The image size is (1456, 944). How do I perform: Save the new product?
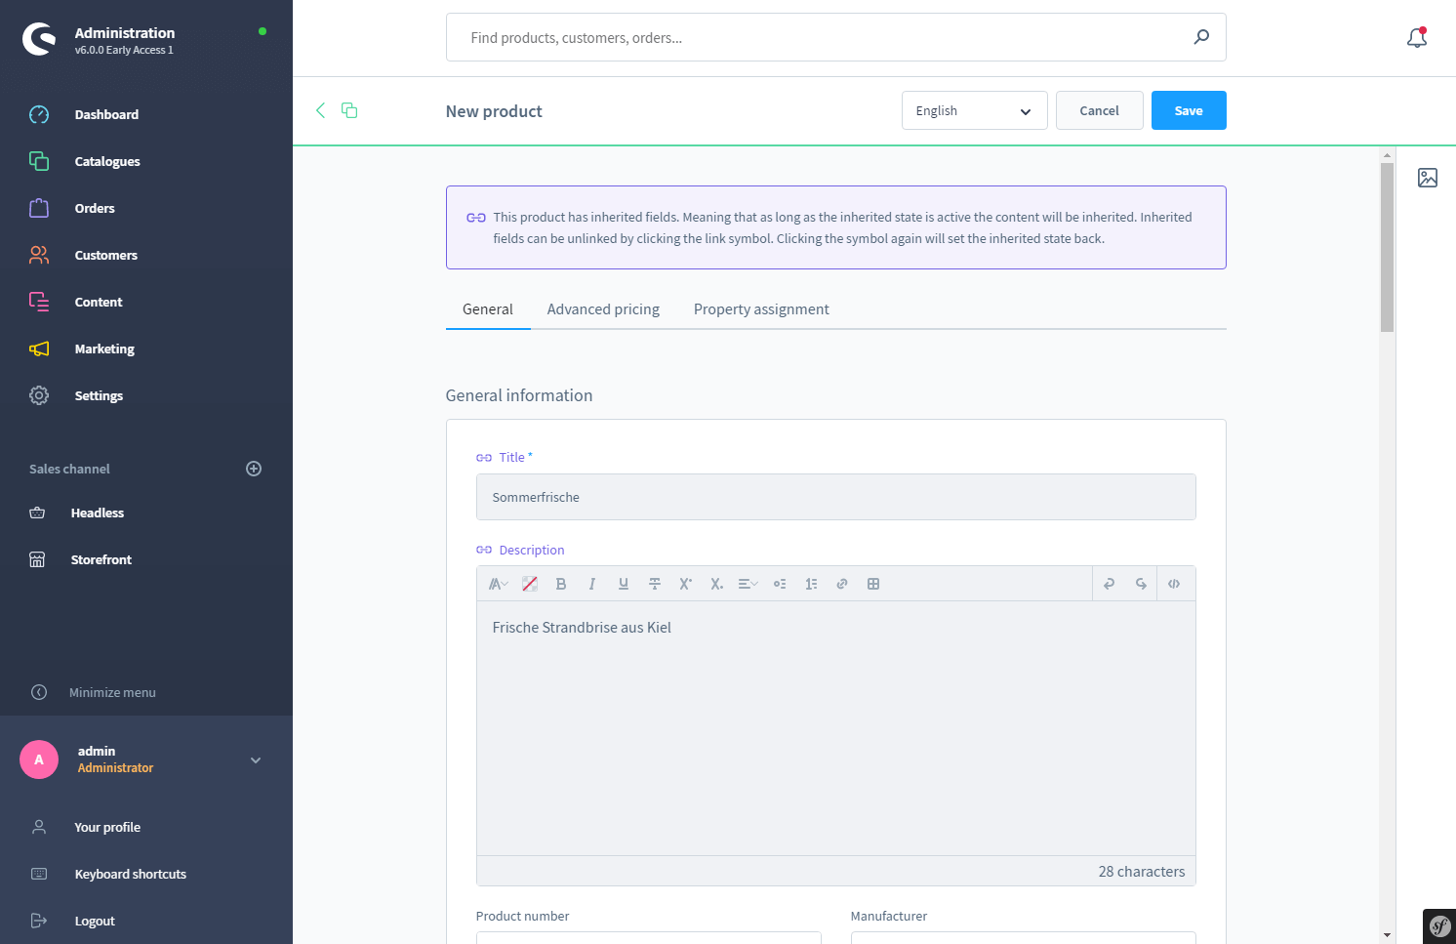pyautogui.click(x=1189, y=110)
